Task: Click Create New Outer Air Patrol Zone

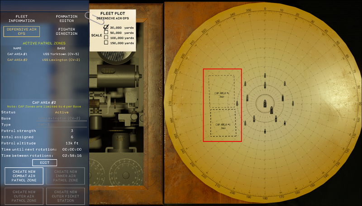Action: (24, 196)
